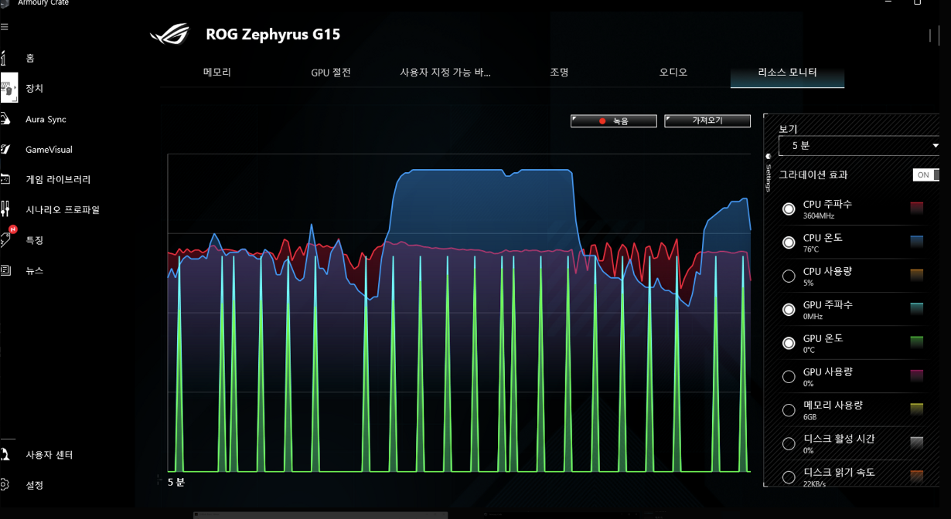Click the ROG logo in header
Viewport: 951px width, 519px height.
[x=169, y=35]
